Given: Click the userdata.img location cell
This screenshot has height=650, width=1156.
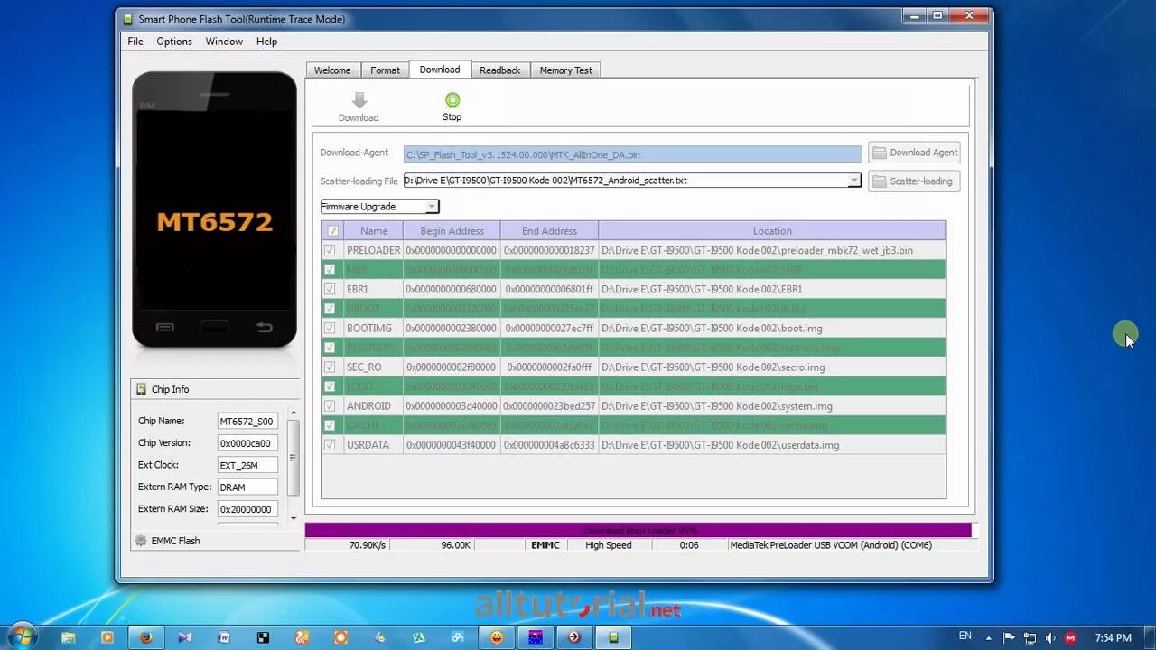Looking at the screenshot, I should click(x=772, y=445).
